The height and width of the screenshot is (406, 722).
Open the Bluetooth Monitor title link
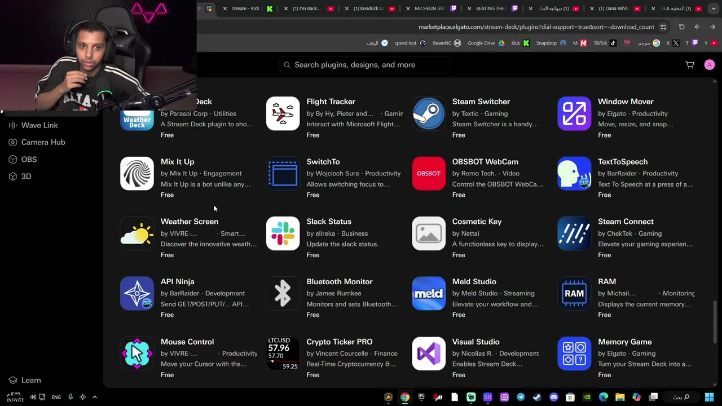point(340,281)
